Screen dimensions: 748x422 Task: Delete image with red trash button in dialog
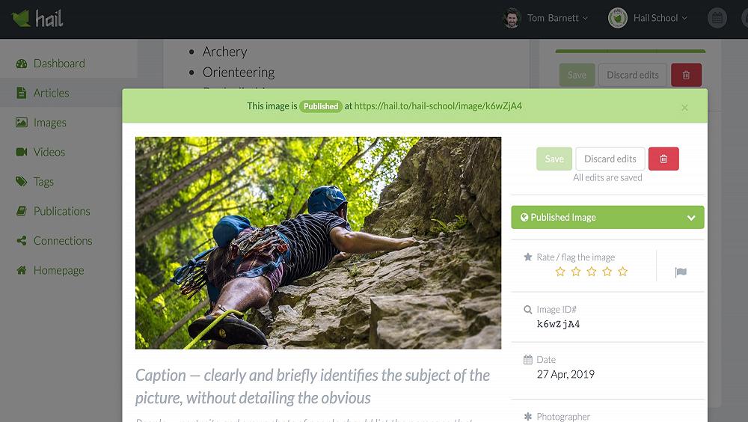pyautogui.click(x=663, y=159)
